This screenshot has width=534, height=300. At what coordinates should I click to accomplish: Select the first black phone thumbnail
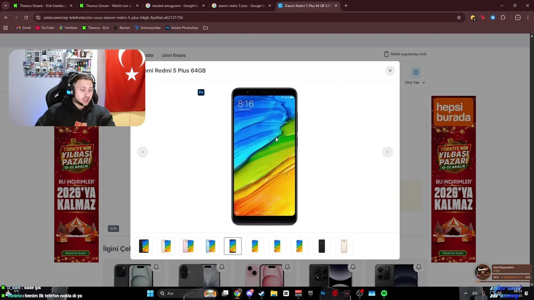point(144,246)
